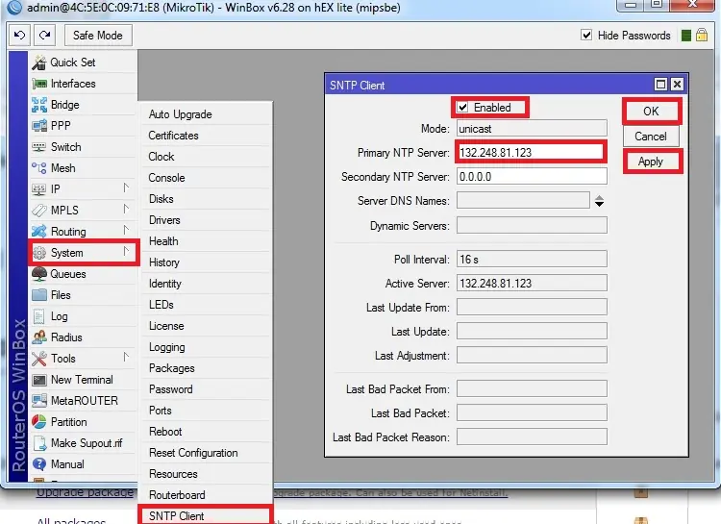Click the MPLS icon in sidebar
This screenshot has width=721, height=524.
(x=39, y=211)
